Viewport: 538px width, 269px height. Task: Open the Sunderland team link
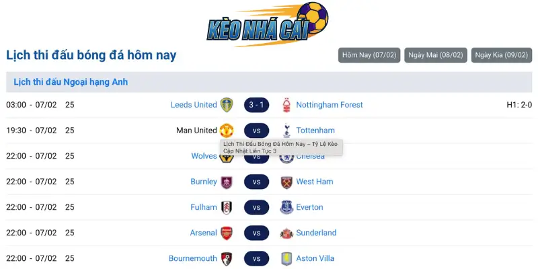point(316,233)
